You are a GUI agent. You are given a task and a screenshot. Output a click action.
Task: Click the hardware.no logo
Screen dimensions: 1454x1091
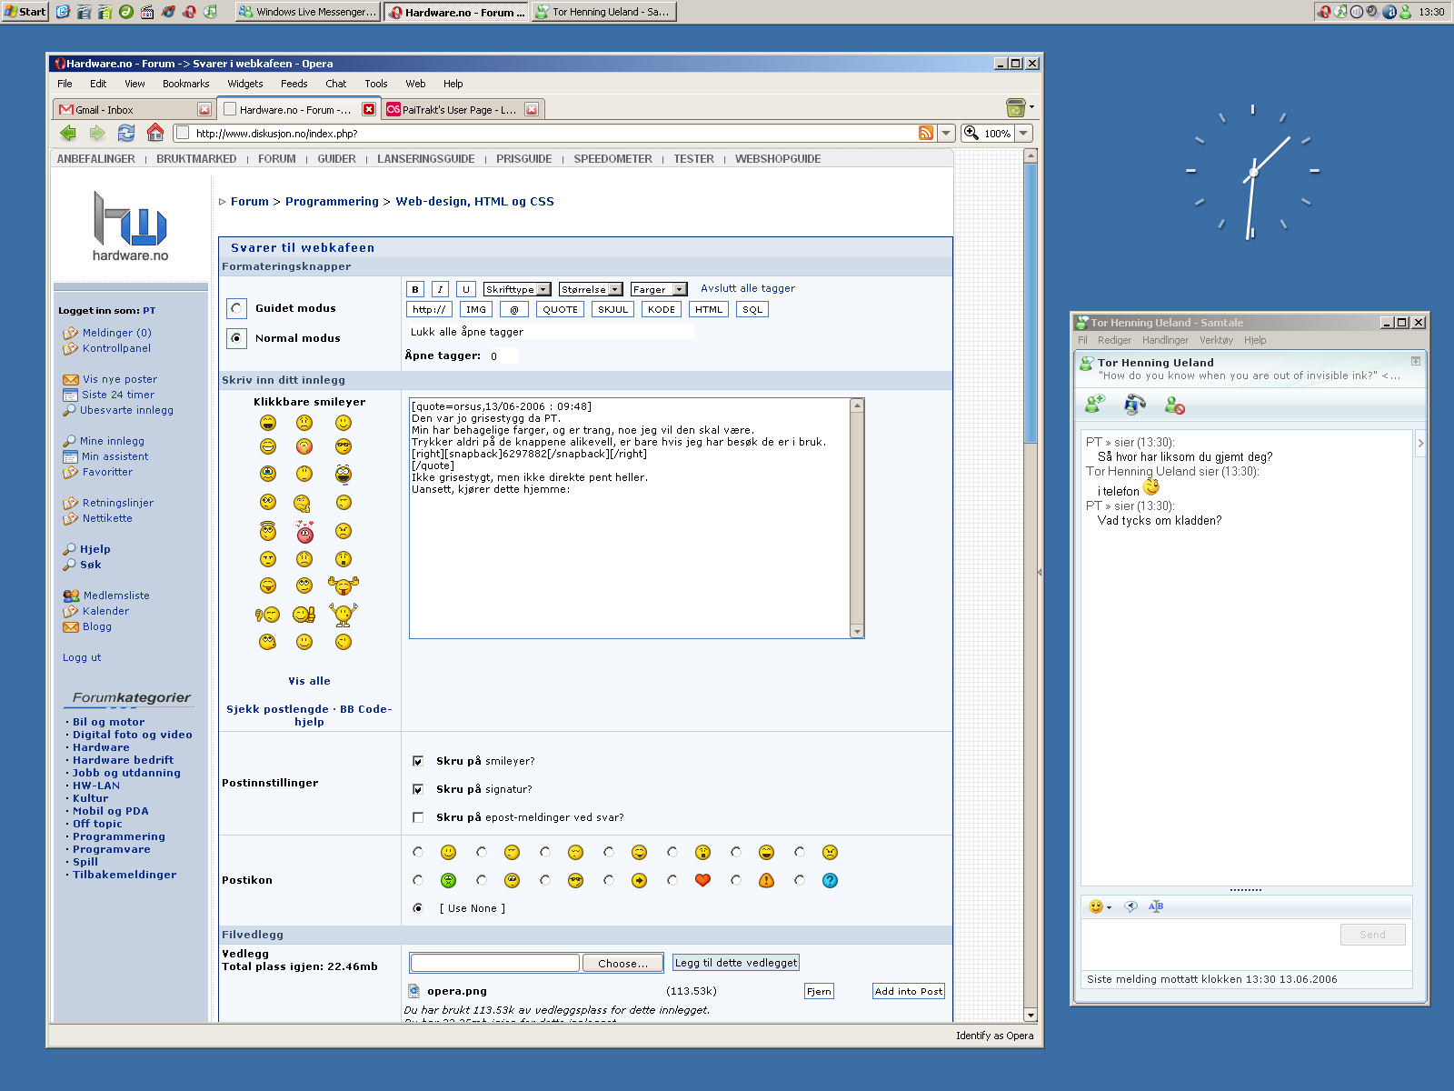click(x=130, y=226)
